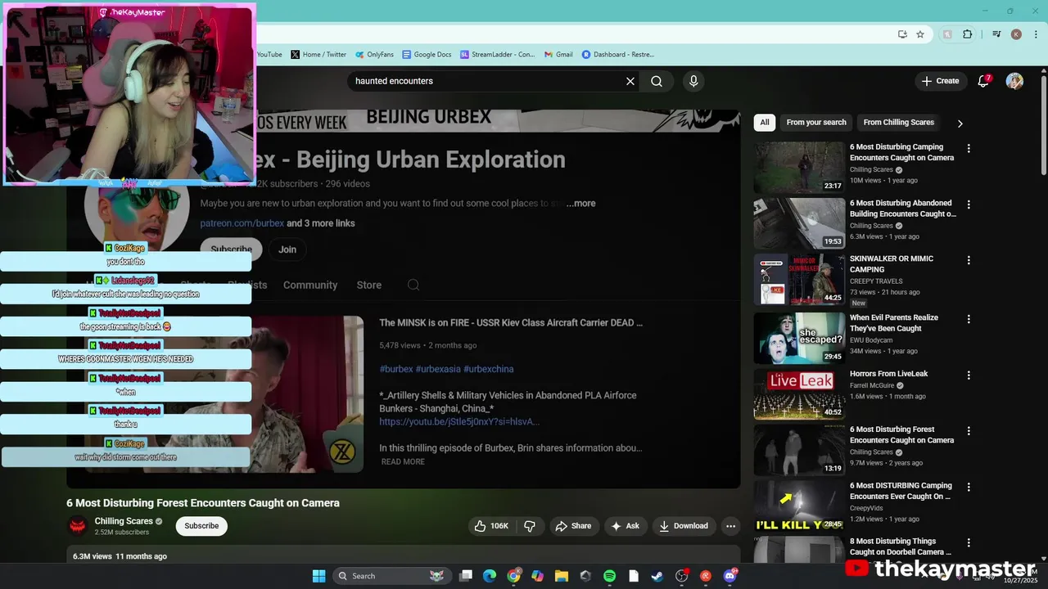Image resolution: width=1048 pixels, height=589 pixels.
Task: Open the Chrome extensions puzzle icon
Action: 968,34
